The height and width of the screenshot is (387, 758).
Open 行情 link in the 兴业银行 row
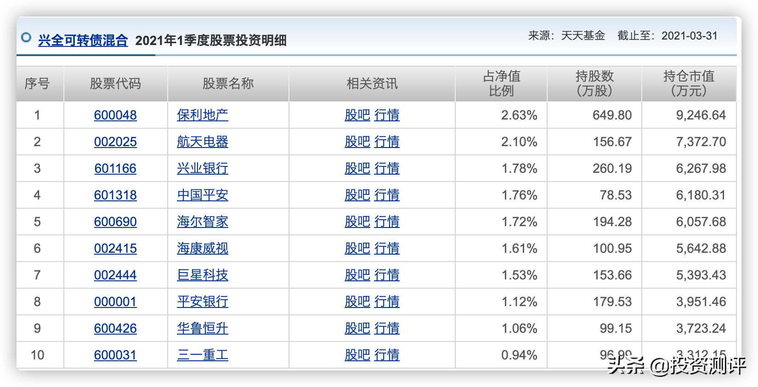[x=387, y=168]
